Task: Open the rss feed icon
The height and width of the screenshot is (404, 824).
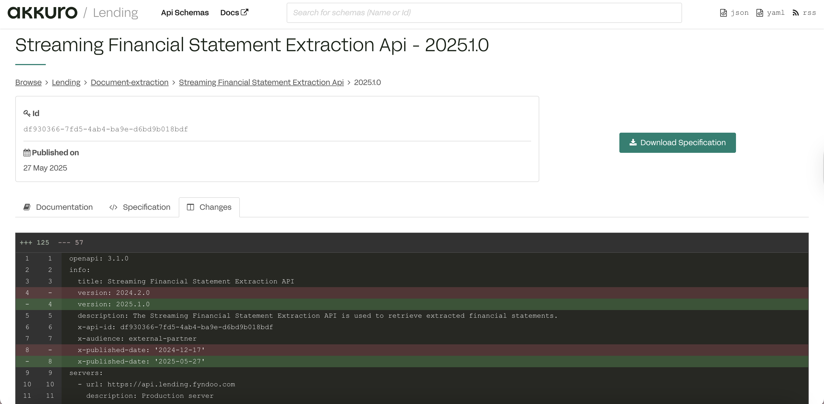Action: click(x=796, y=13)
